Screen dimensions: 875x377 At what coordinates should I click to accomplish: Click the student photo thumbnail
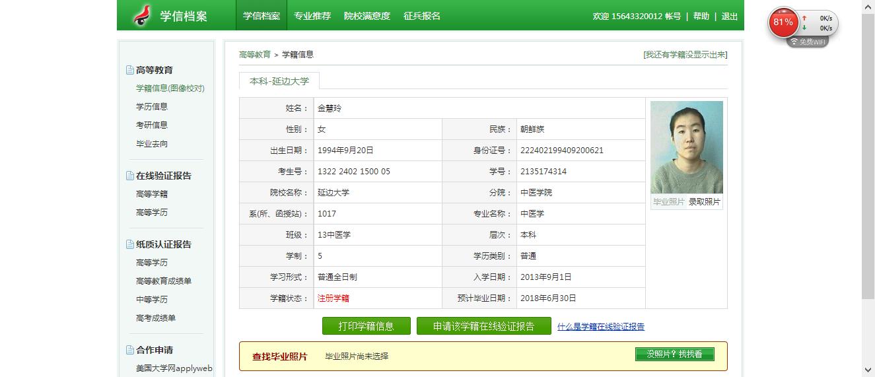(687, 147)
